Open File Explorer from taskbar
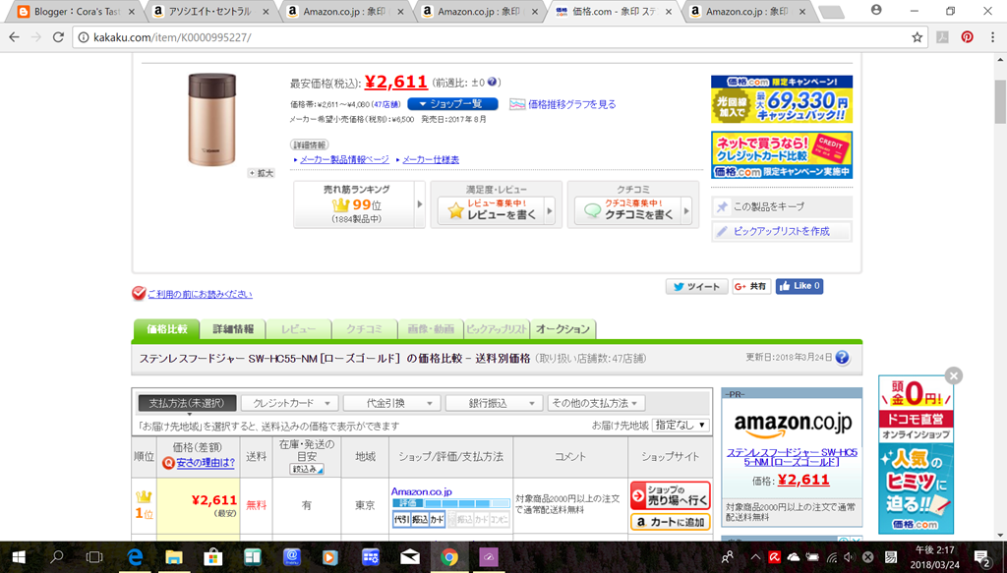The height and width of the screenshot is (573, 1007). [x=174, y=557]
